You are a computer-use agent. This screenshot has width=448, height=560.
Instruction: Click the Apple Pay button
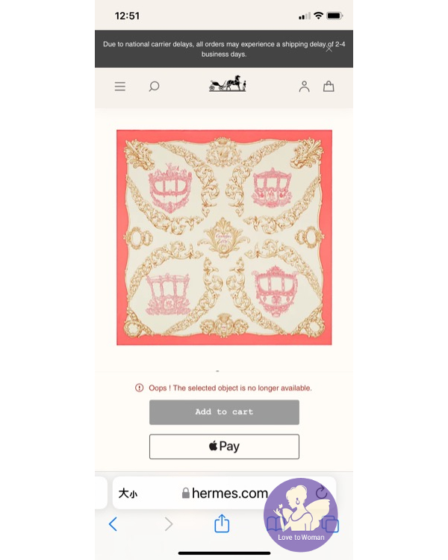[x=224, y=447]
